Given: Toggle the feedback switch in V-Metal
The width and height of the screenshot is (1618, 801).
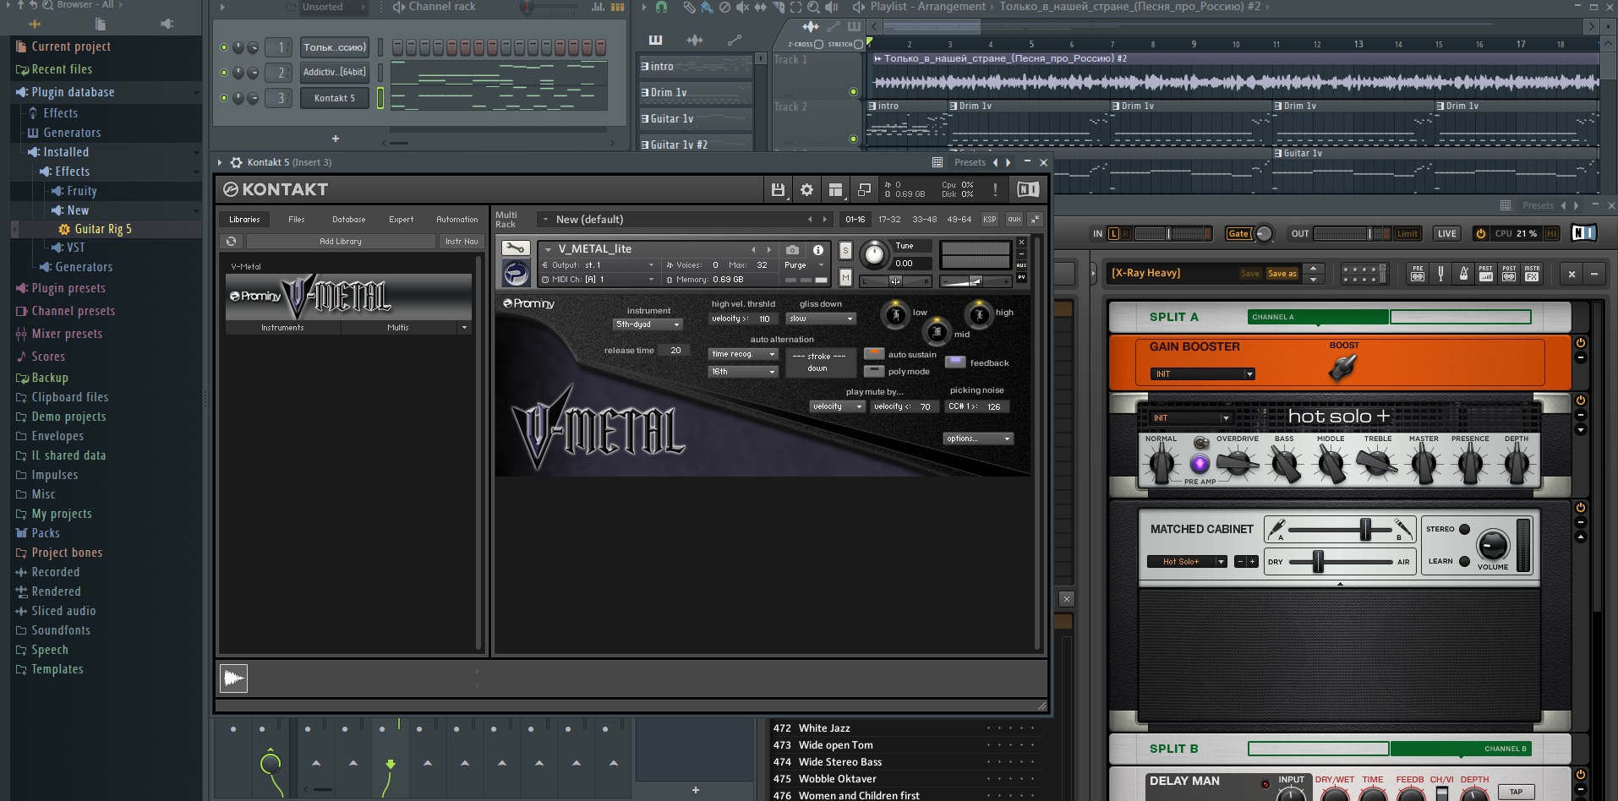Looking at the screenshot, I should tap(955, 362).
